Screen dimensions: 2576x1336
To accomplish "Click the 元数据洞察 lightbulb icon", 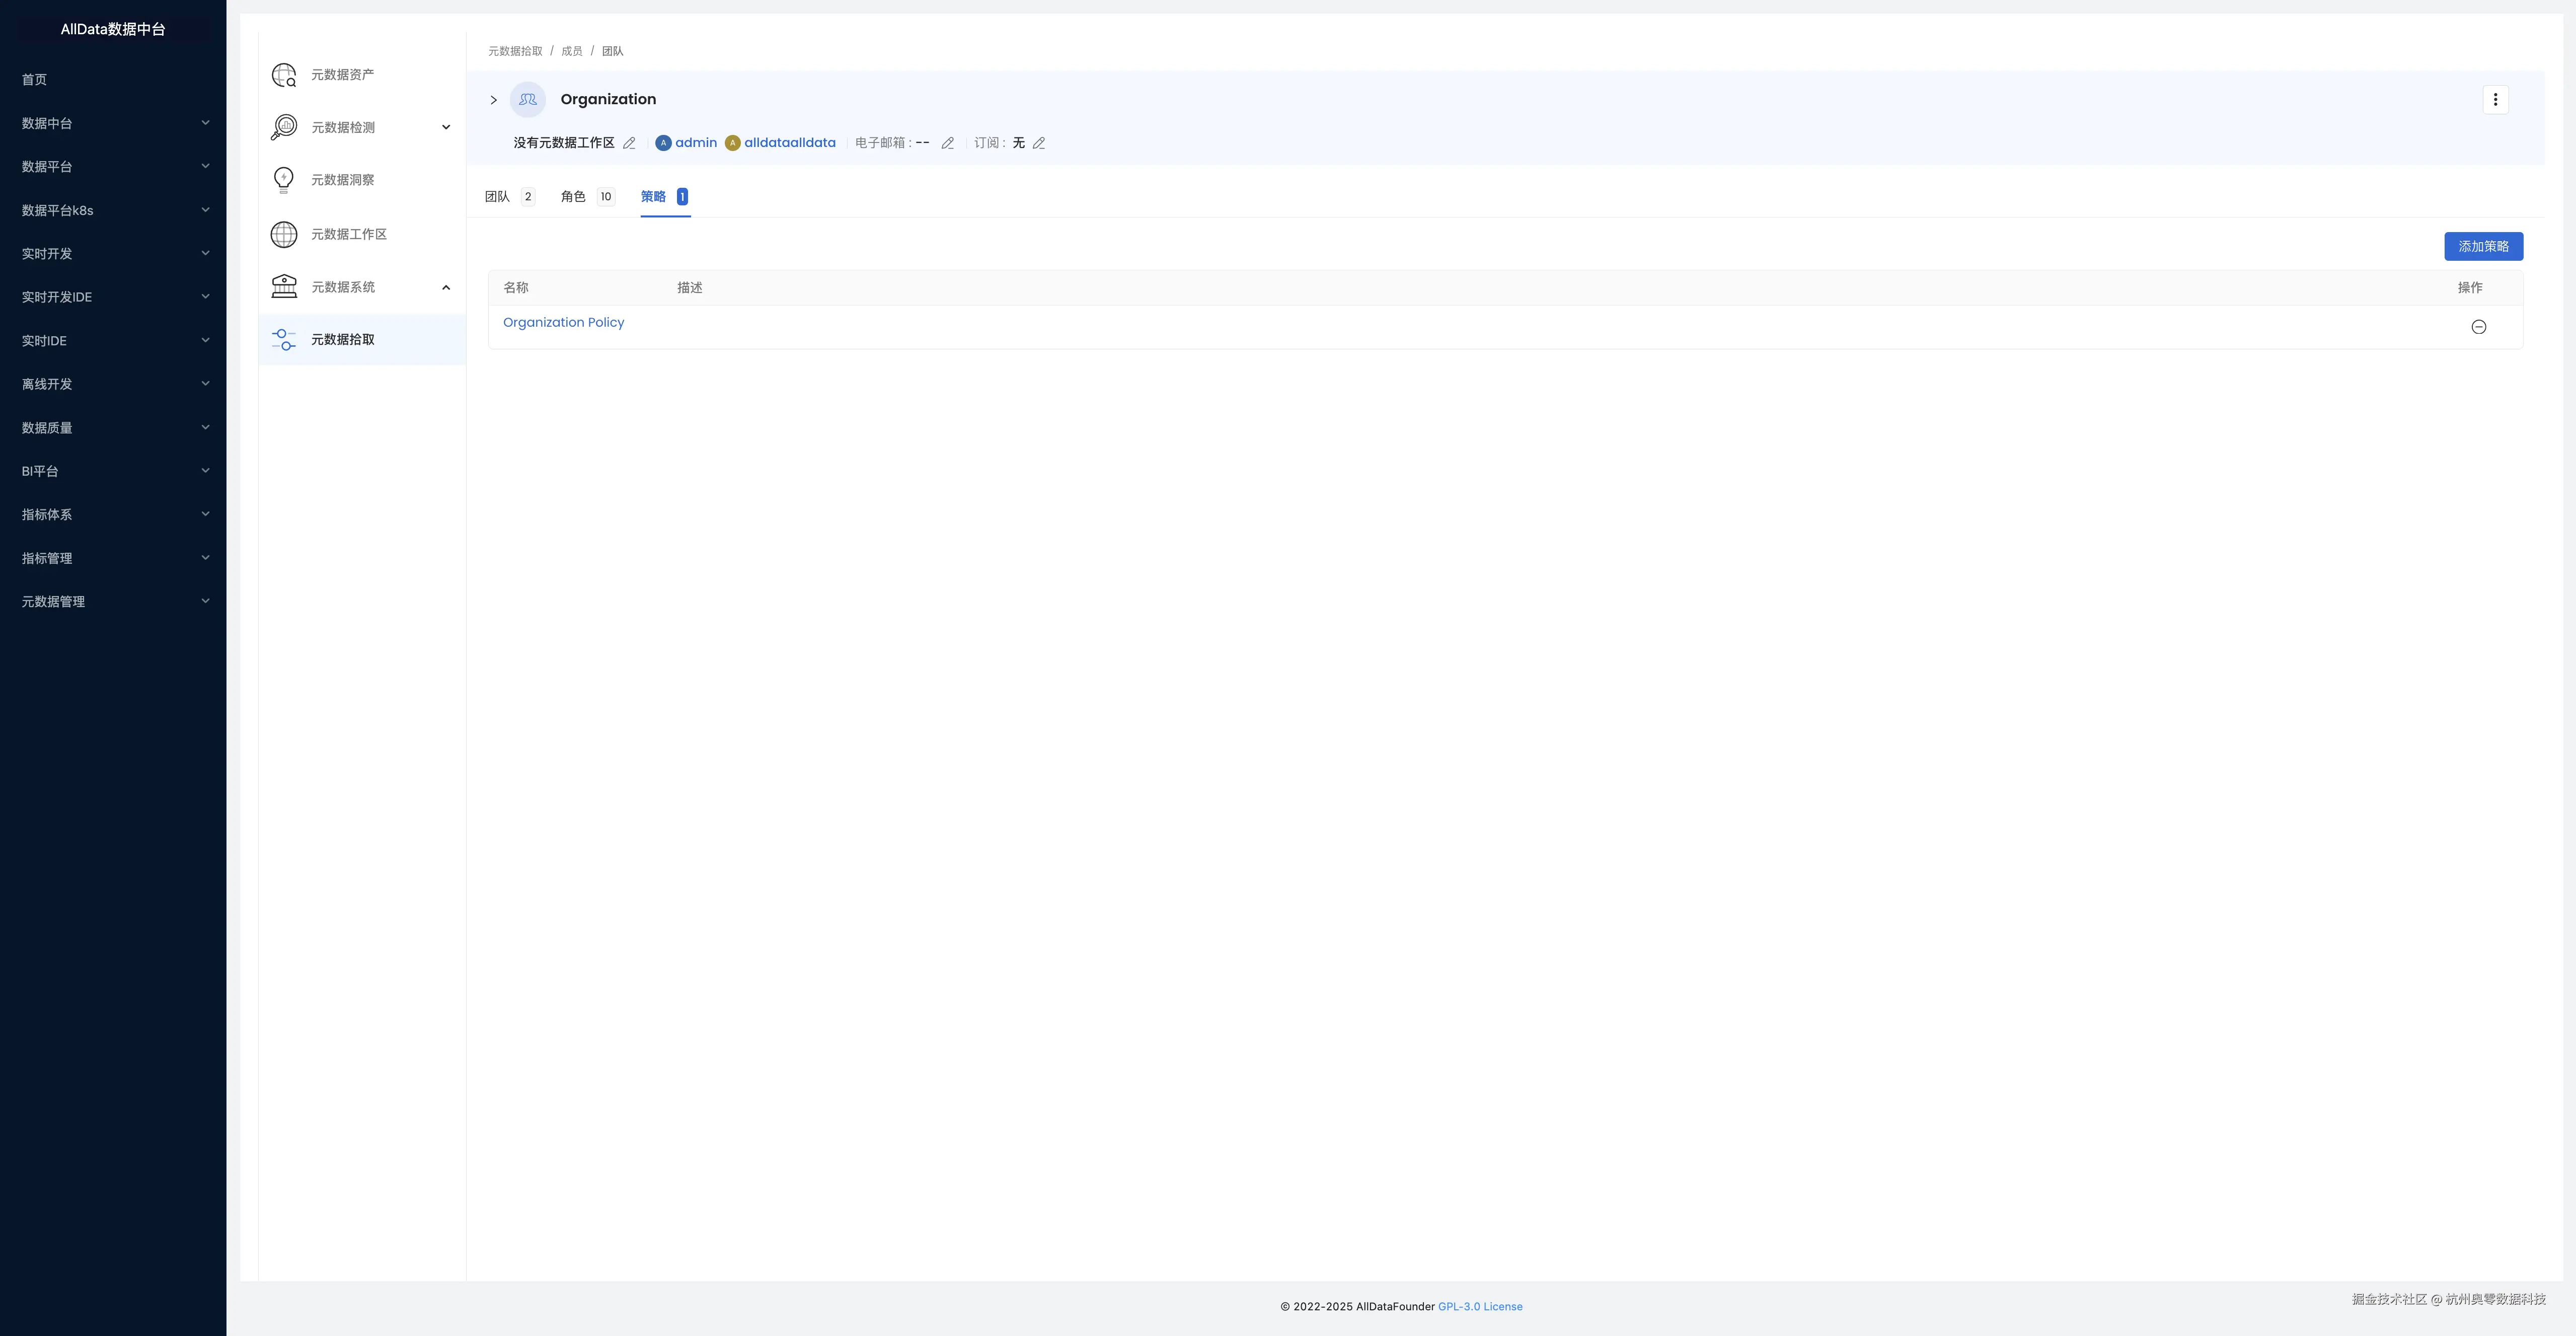I will pos(284,180).
